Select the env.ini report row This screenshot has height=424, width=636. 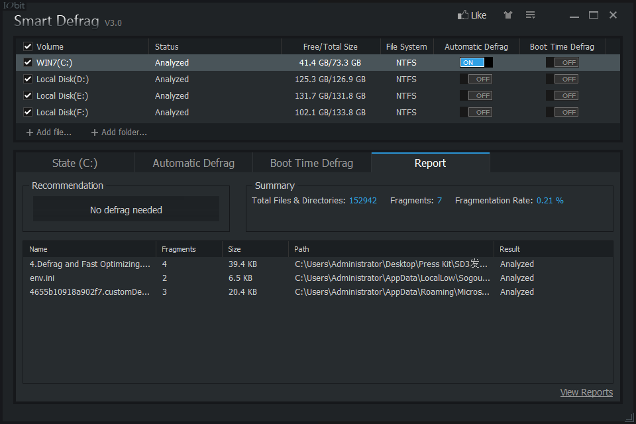click(317, 278)
